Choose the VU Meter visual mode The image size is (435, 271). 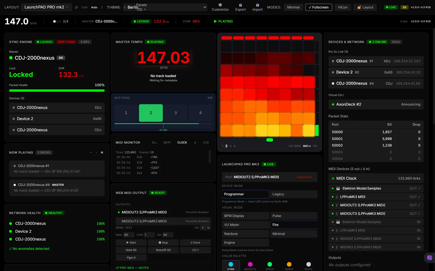coord(246,225)
